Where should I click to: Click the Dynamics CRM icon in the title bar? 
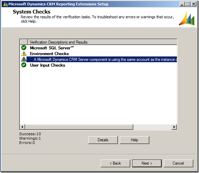5,4
